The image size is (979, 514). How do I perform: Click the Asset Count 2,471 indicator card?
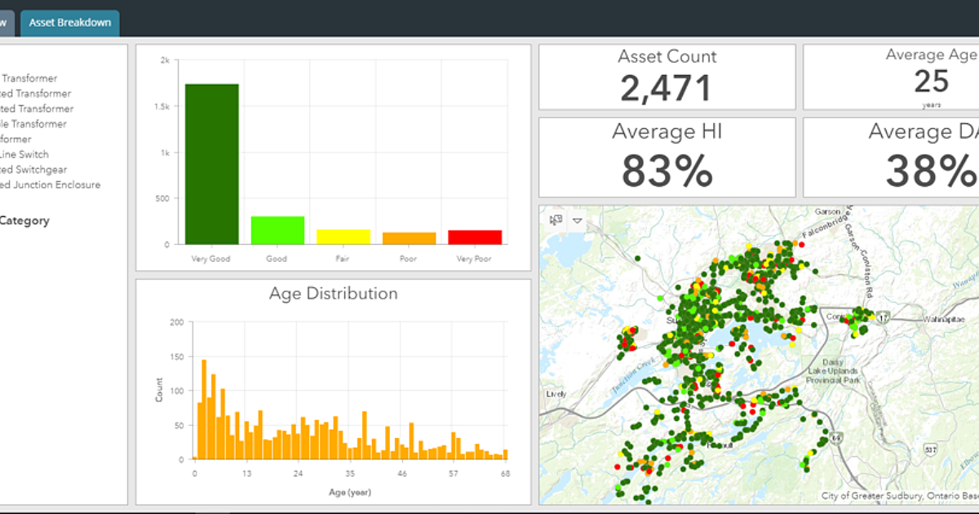(x=667, y=76)
